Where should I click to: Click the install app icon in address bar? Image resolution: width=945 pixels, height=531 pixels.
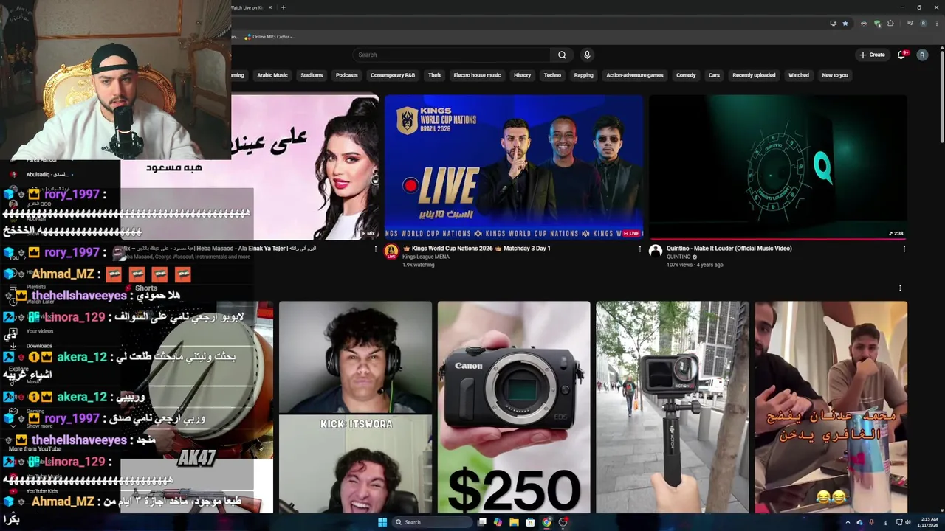click(834, 23)
